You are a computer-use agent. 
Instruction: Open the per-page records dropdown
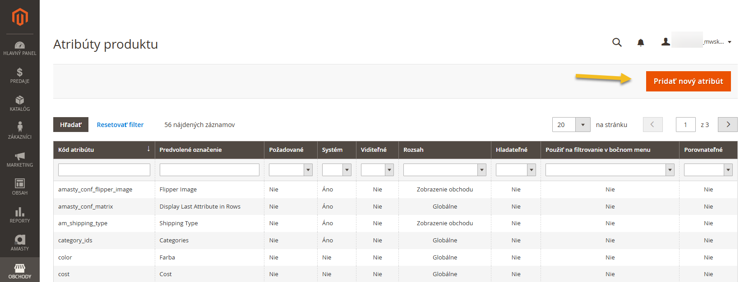(583, 125)
